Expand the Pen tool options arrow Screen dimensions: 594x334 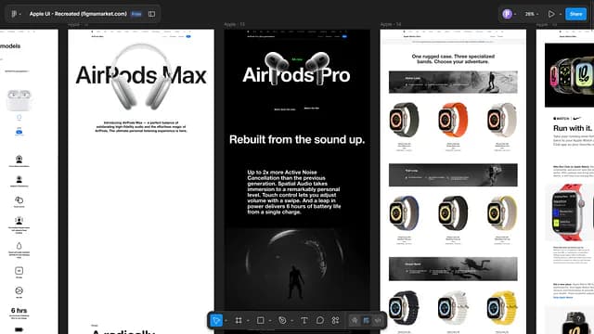click(x=292, y=321)
